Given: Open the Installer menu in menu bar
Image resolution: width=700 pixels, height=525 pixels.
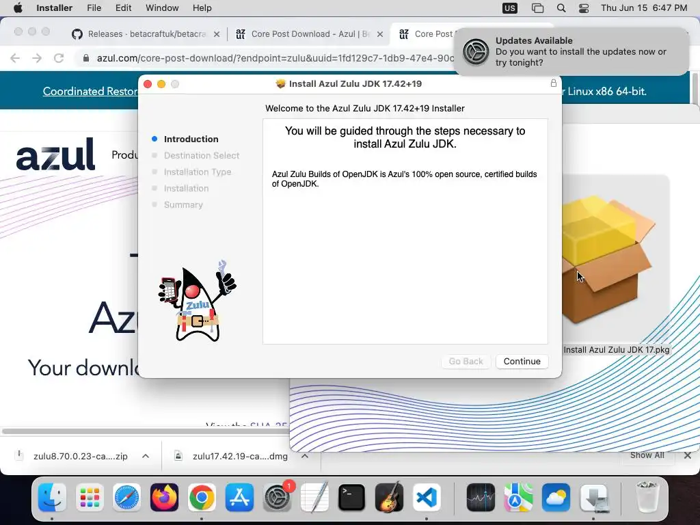Looking at the screenshot, I should point(54,8).
